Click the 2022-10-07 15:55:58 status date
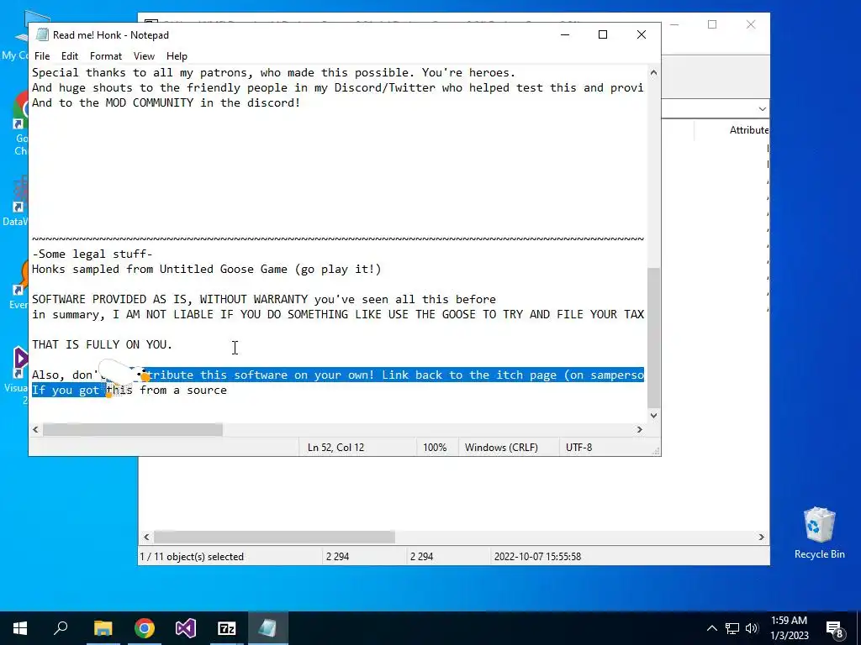 537,557
